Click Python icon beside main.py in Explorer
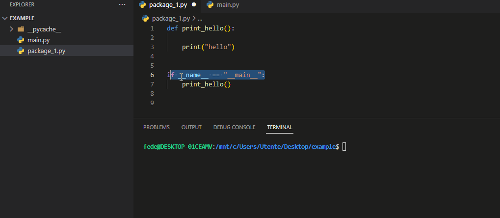This screenshot has width=500, height=218. pos(21,40)
